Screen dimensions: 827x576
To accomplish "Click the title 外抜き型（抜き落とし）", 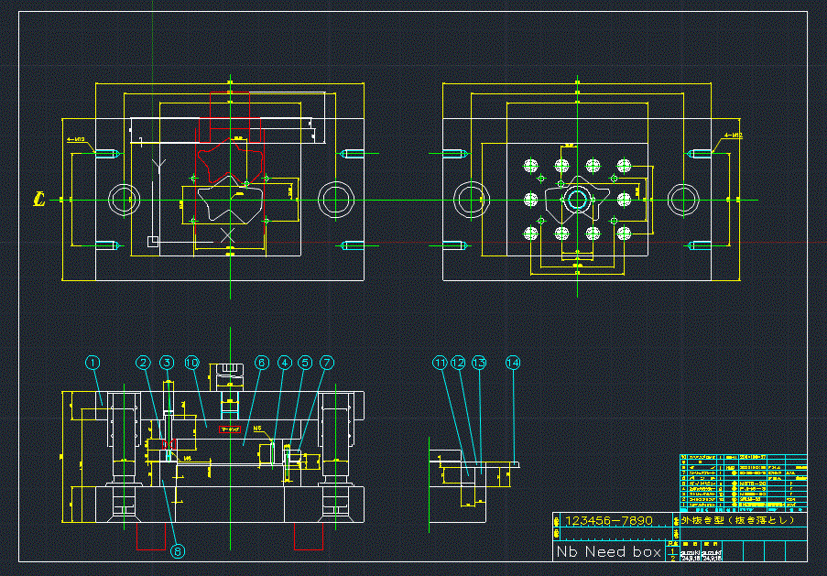I will click(x=737, y=520).
